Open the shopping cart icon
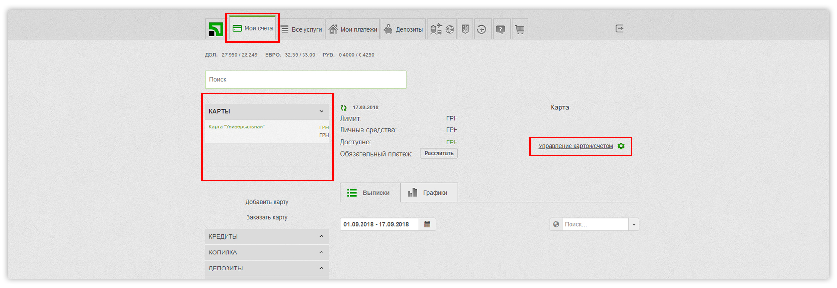This screenshot has width=837, height=288. tap(520, 29)
